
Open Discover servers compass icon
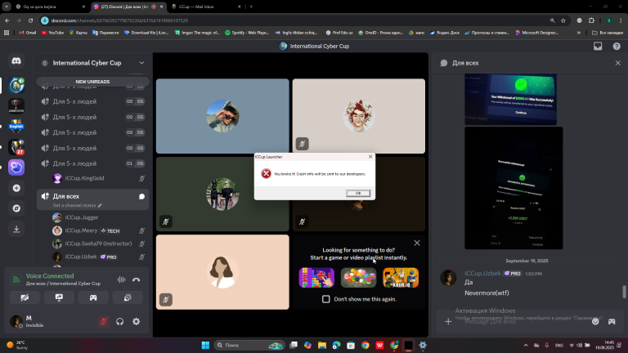click(16, 208)
